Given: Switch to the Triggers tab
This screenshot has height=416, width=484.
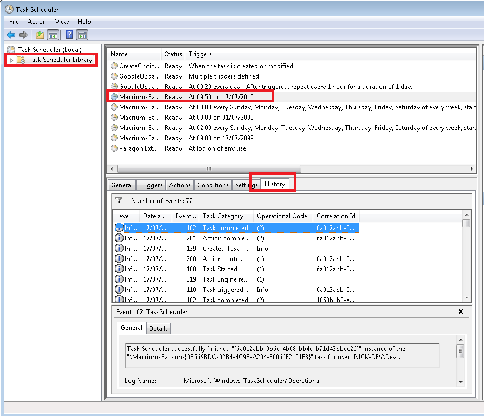Looking at the screenshot, I should tap(151, 185).
